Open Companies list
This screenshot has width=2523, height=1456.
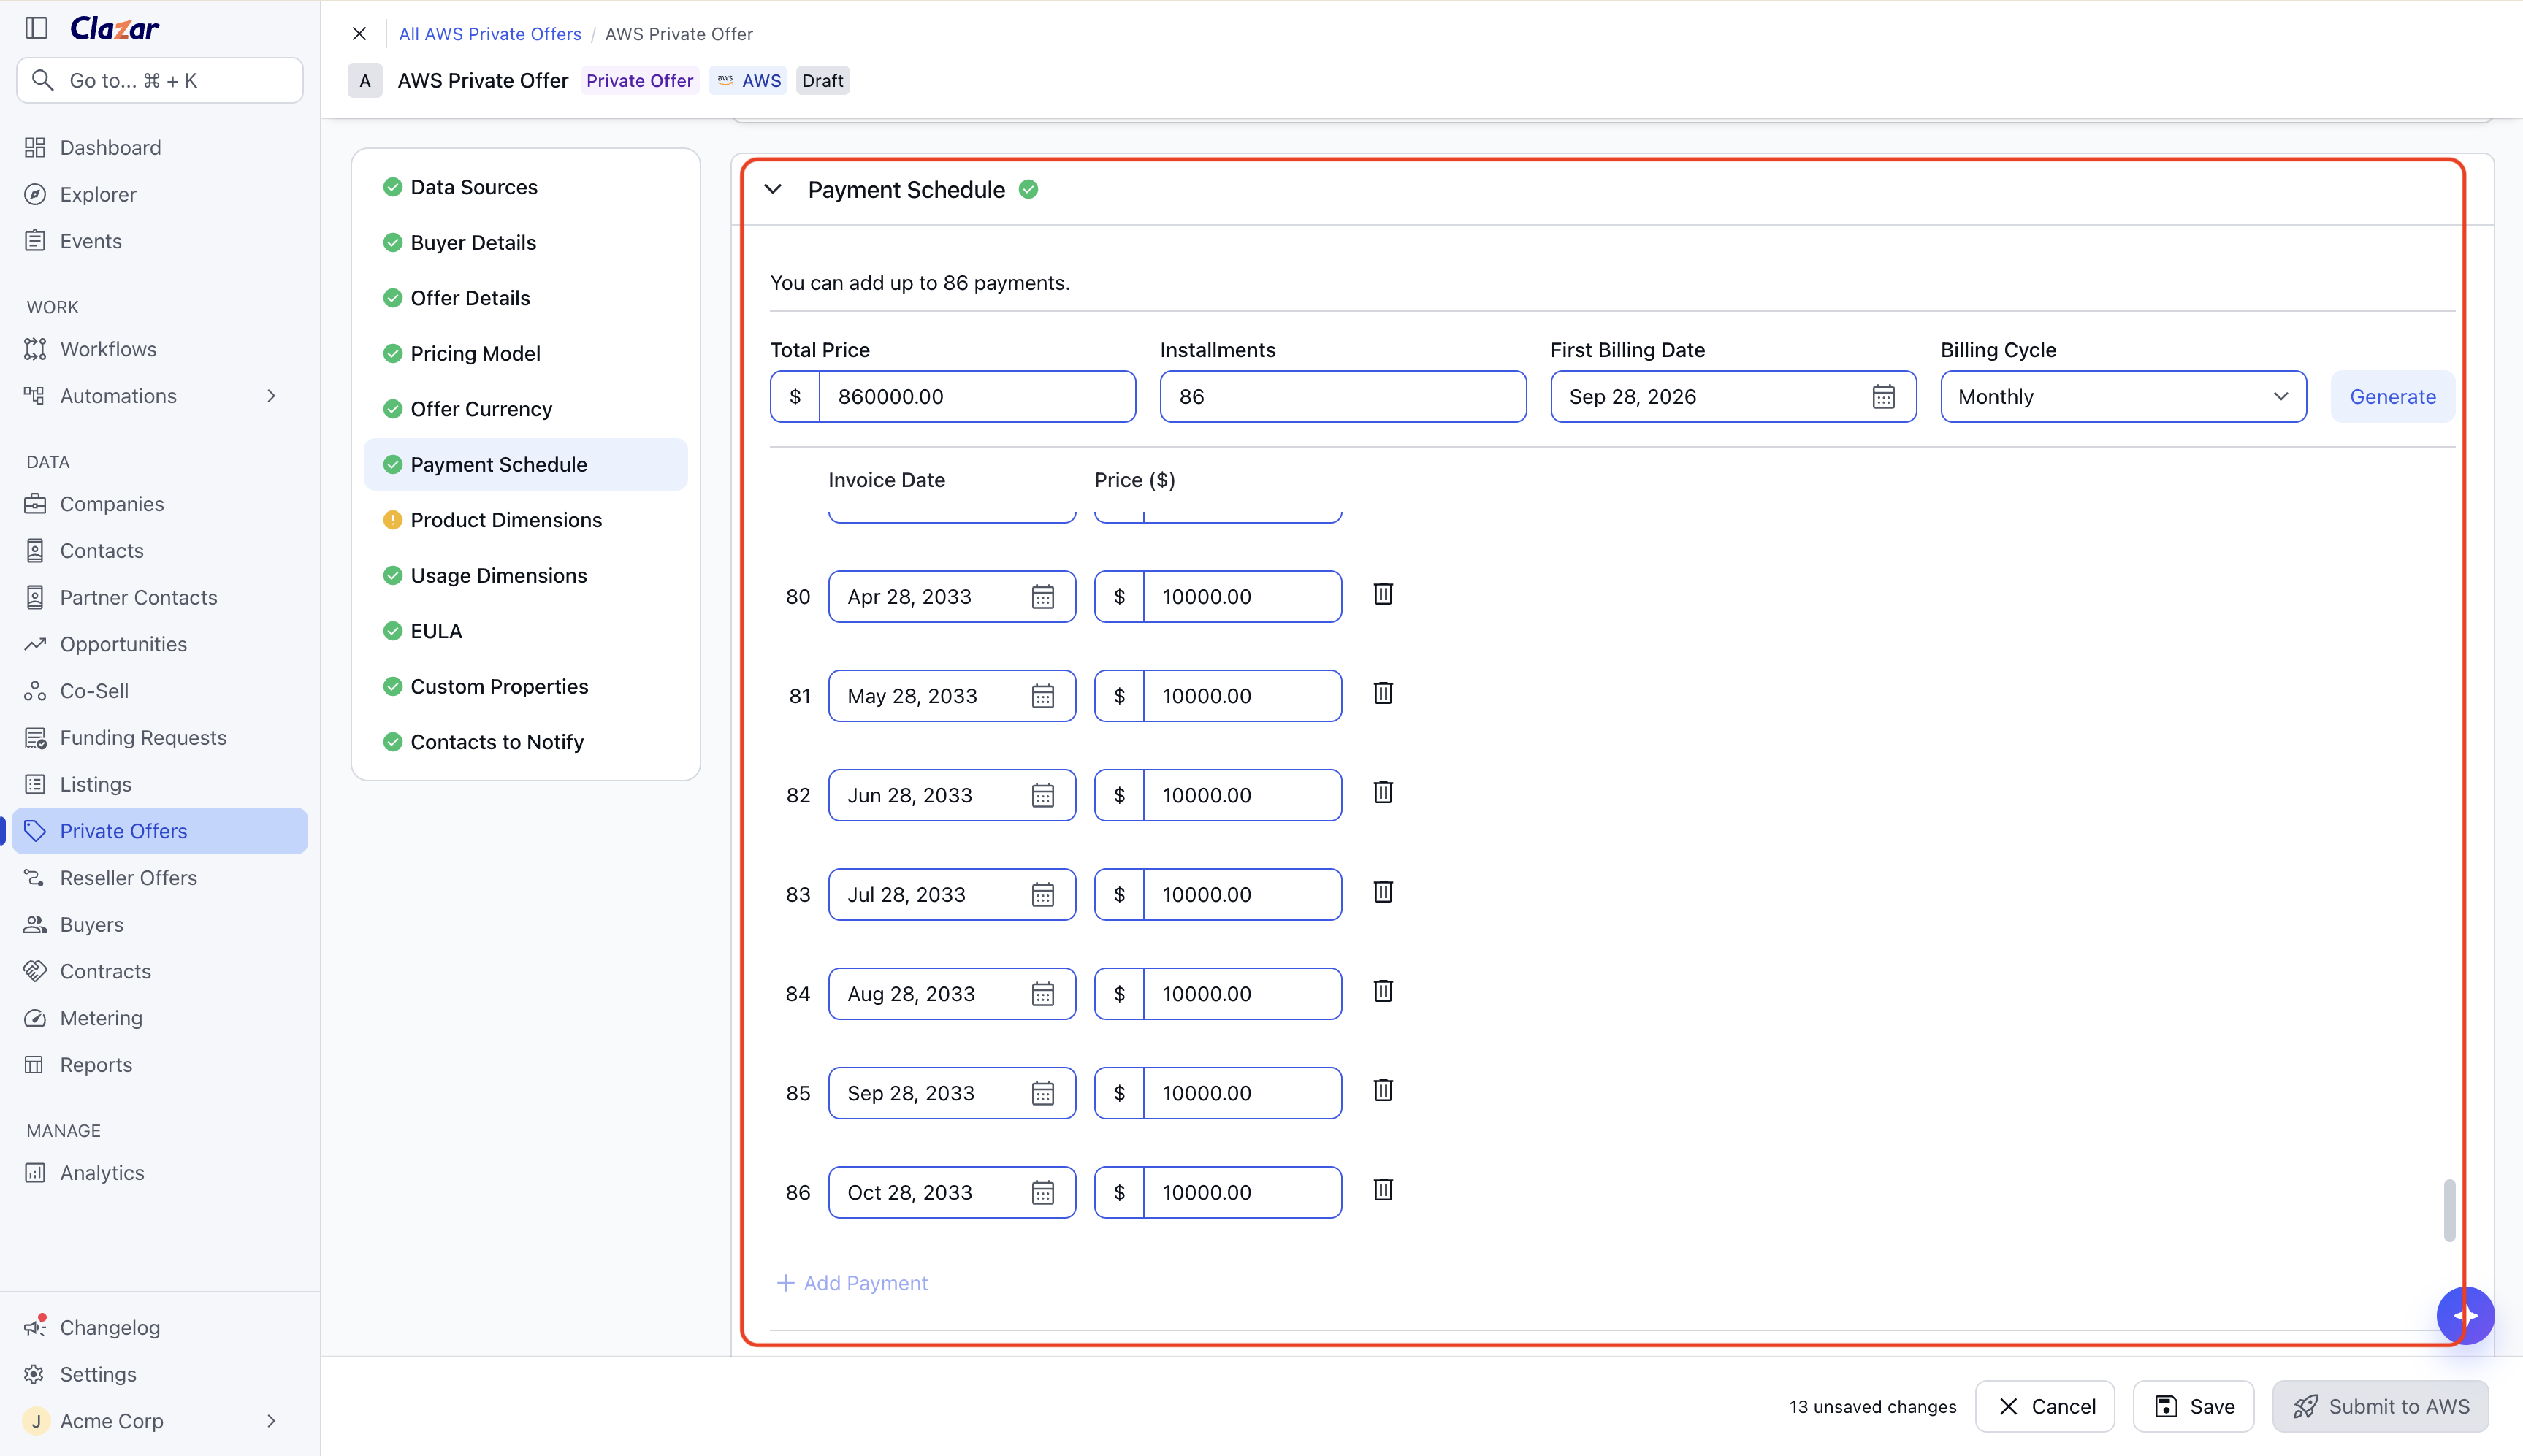click(x=160, y=504)
